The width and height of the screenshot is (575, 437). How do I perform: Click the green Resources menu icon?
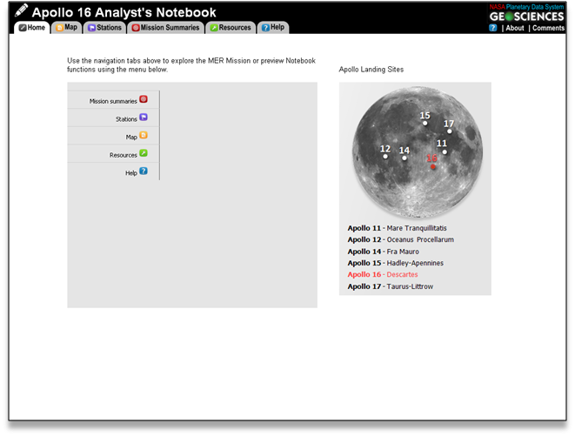pyautogui.click(x=144, y=153)
